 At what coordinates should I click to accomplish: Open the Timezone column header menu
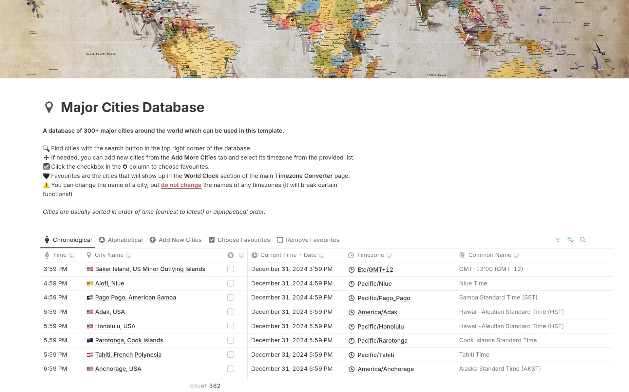point(370,255)
